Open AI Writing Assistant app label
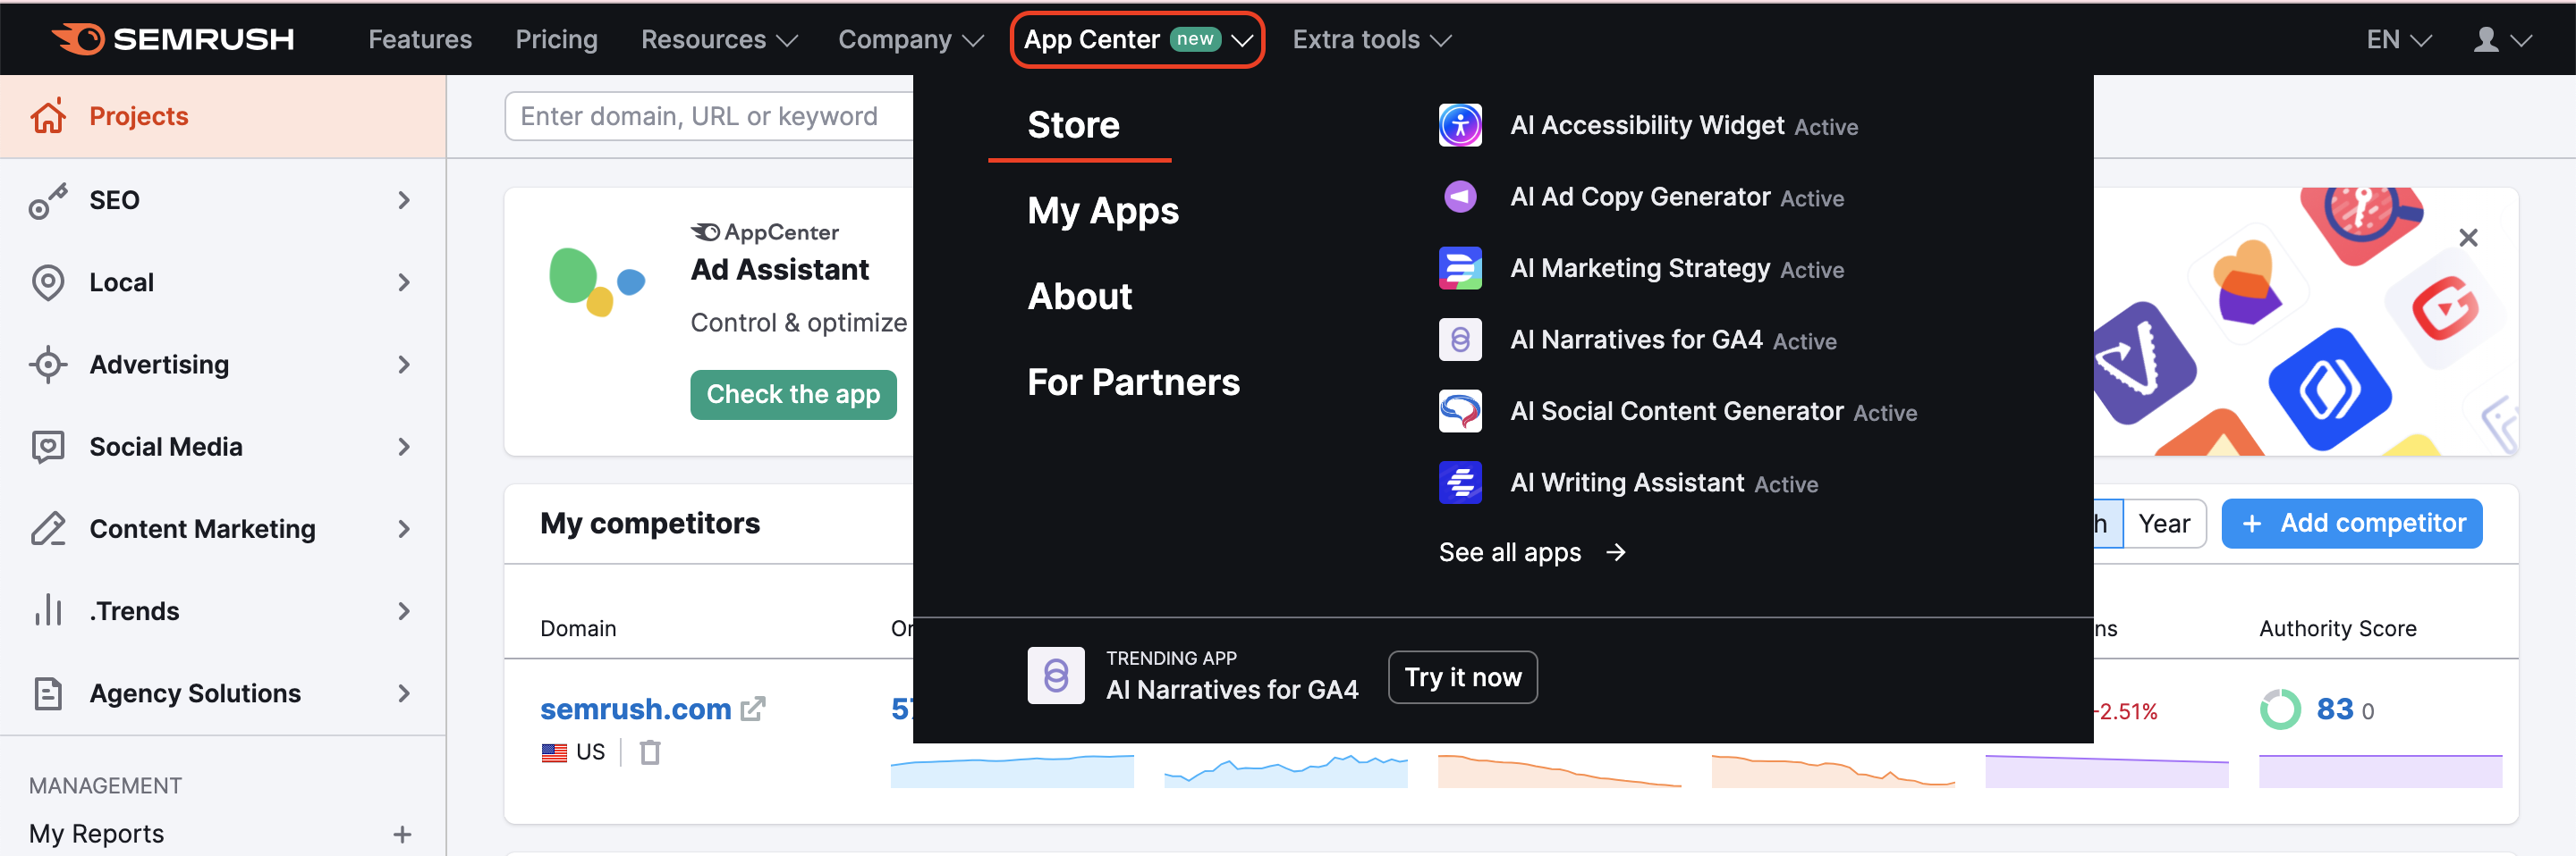The height and width of the screenshot is (856, 2576). click(1627, 483)
